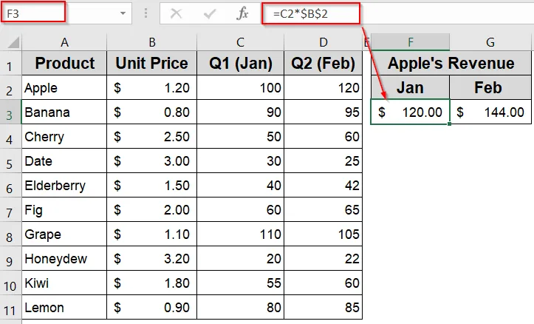Click Lemon's Q2 value 85
534x324 pixels.
(324, 307)
